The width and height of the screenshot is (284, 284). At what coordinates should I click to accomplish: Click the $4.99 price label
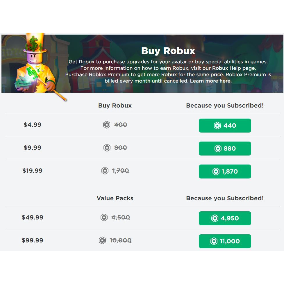[x=32, y=125]
